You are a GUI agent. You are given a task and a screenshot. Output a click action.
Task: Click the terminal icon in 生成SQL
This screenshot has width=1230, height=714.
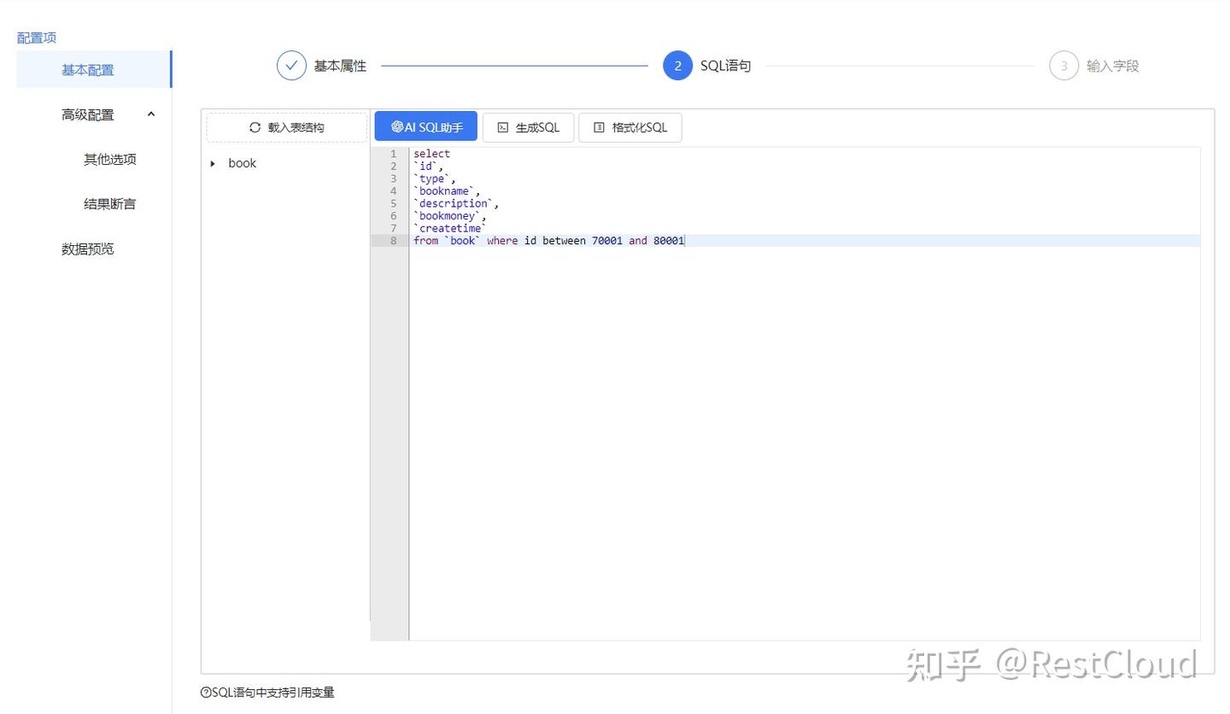(503, 127)
